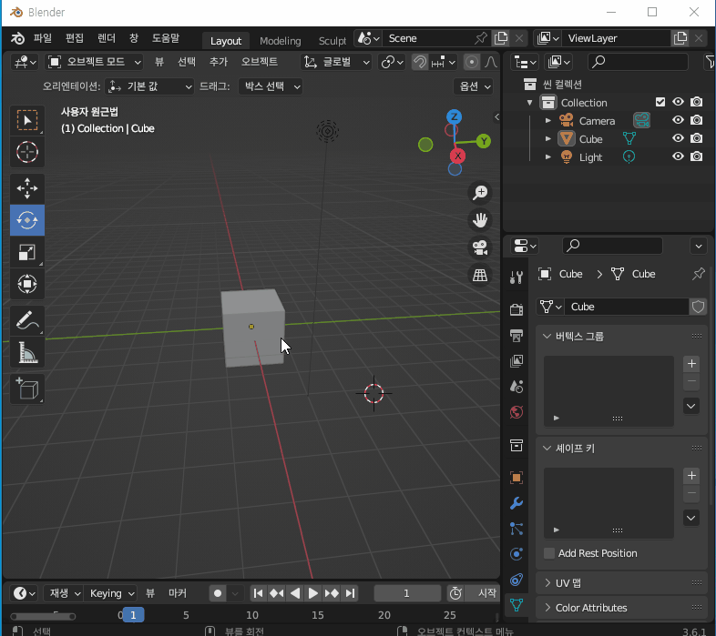Open the Particles properties tab

(516, 529)
